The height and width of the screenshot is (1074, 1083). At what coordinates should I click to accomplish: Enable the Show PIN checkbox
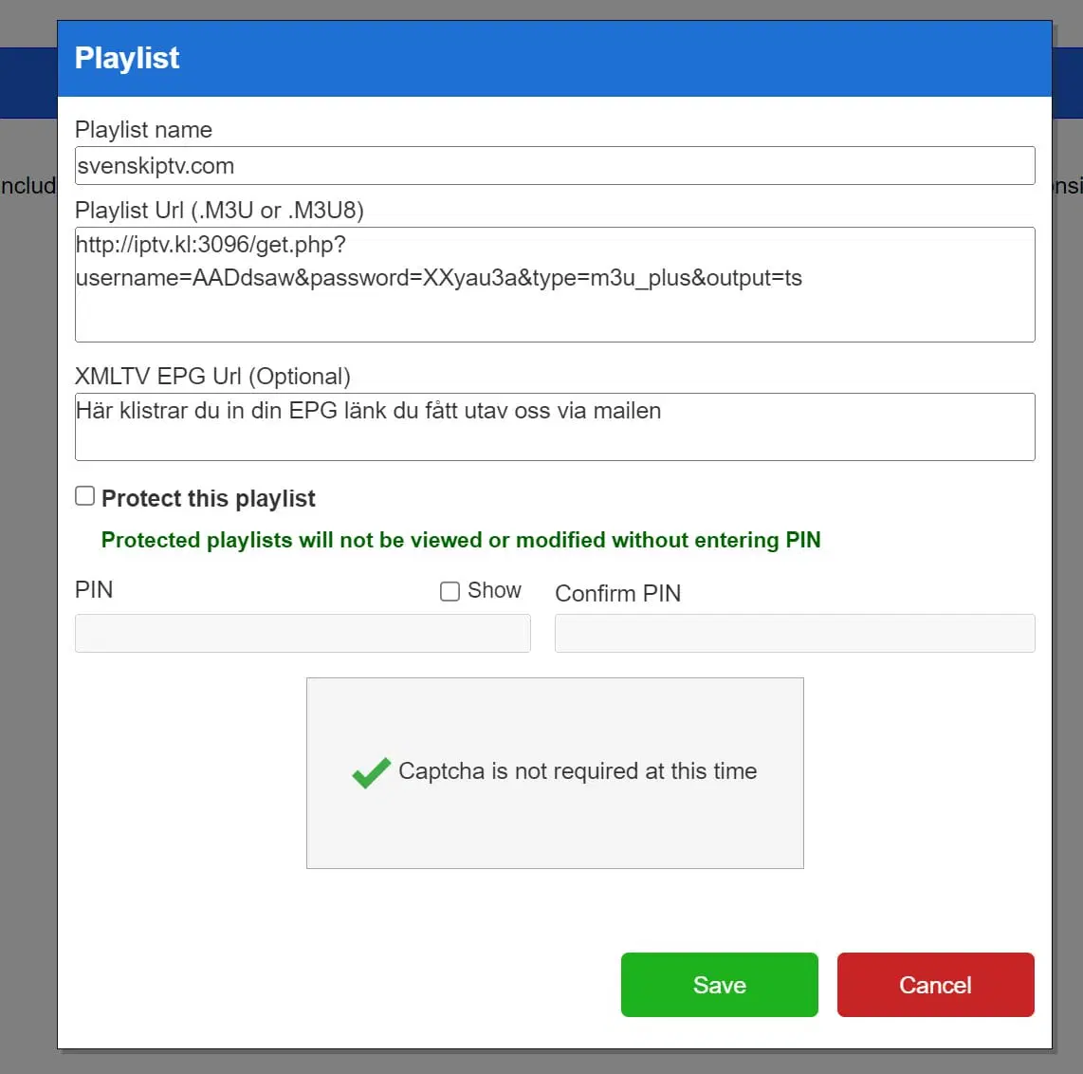(450, 591)
